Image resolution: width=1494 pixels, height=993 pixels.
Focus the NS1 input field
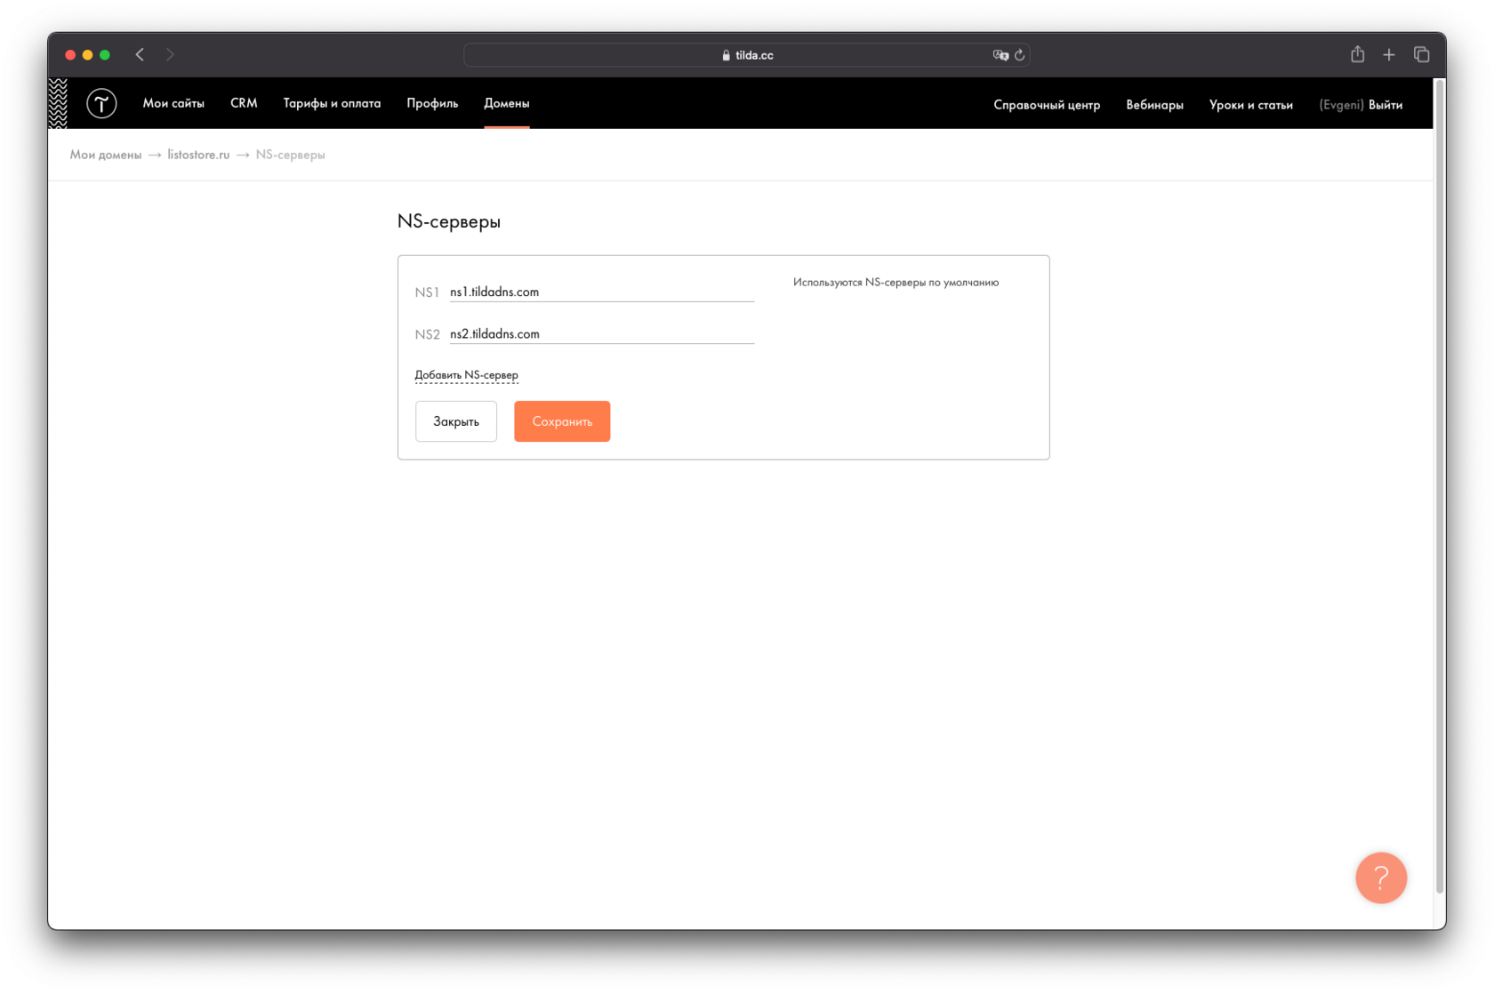pyautogui.click(x=602, y=292)
